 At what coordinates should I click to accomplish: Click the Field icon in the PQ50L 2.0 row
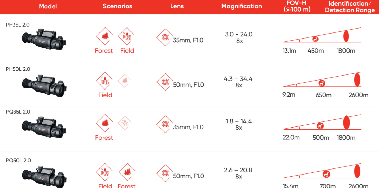coord(104,172)
